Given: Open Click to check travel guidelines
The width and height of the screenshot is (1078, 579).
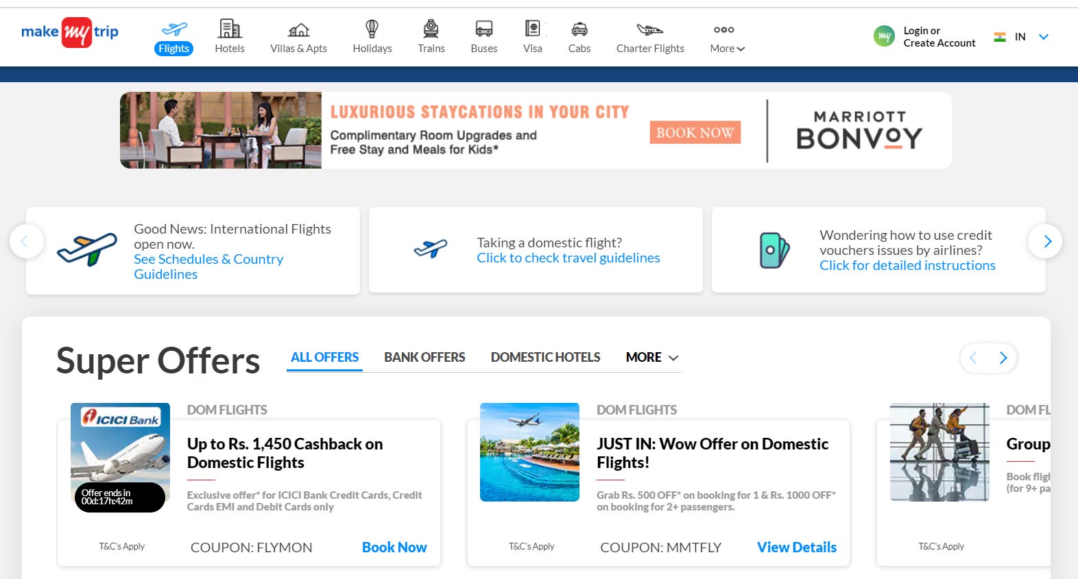Looking at the screenshot, I should coord(568,258).
